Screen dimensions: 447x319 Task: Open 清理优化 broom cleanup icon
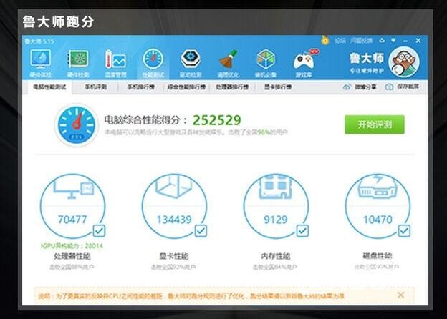coord(228,61)
